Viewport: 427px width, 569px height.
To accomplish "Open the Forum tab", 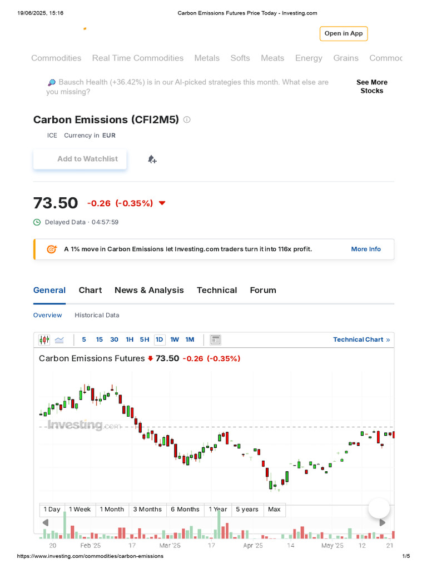I will 263,290.
